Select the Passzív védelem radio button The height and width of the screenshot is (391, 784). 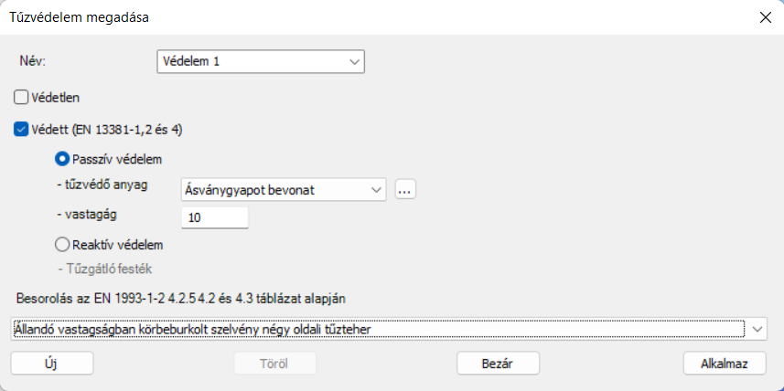click(62, 159)
